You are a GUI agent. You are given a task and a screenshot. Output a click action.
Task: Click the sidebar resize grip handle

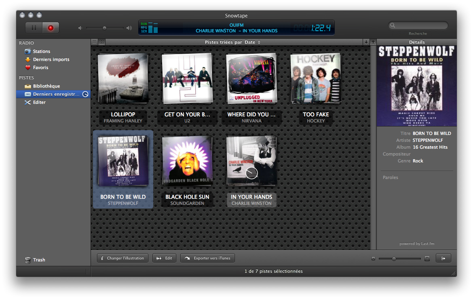tap(87, 271)
